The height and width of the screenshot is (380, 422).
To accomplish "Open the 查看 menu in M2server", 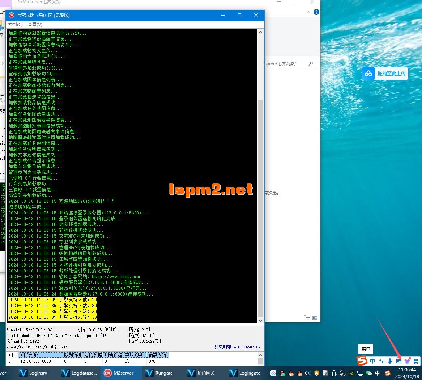I will click(35, 24).
